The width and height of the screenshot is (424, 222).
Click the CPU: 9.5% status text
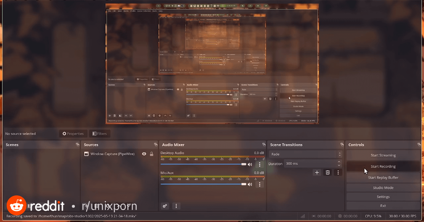(x=373, y=216)
